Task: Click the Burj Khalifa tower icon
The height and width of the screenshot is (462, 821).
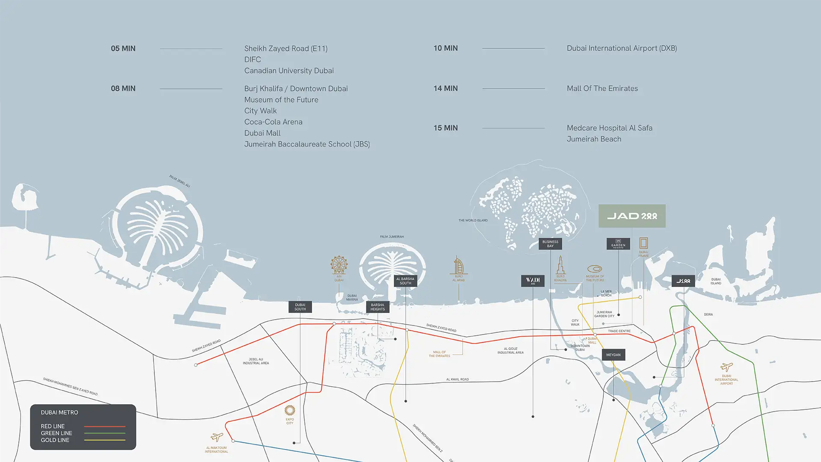Action: (560, 265)
